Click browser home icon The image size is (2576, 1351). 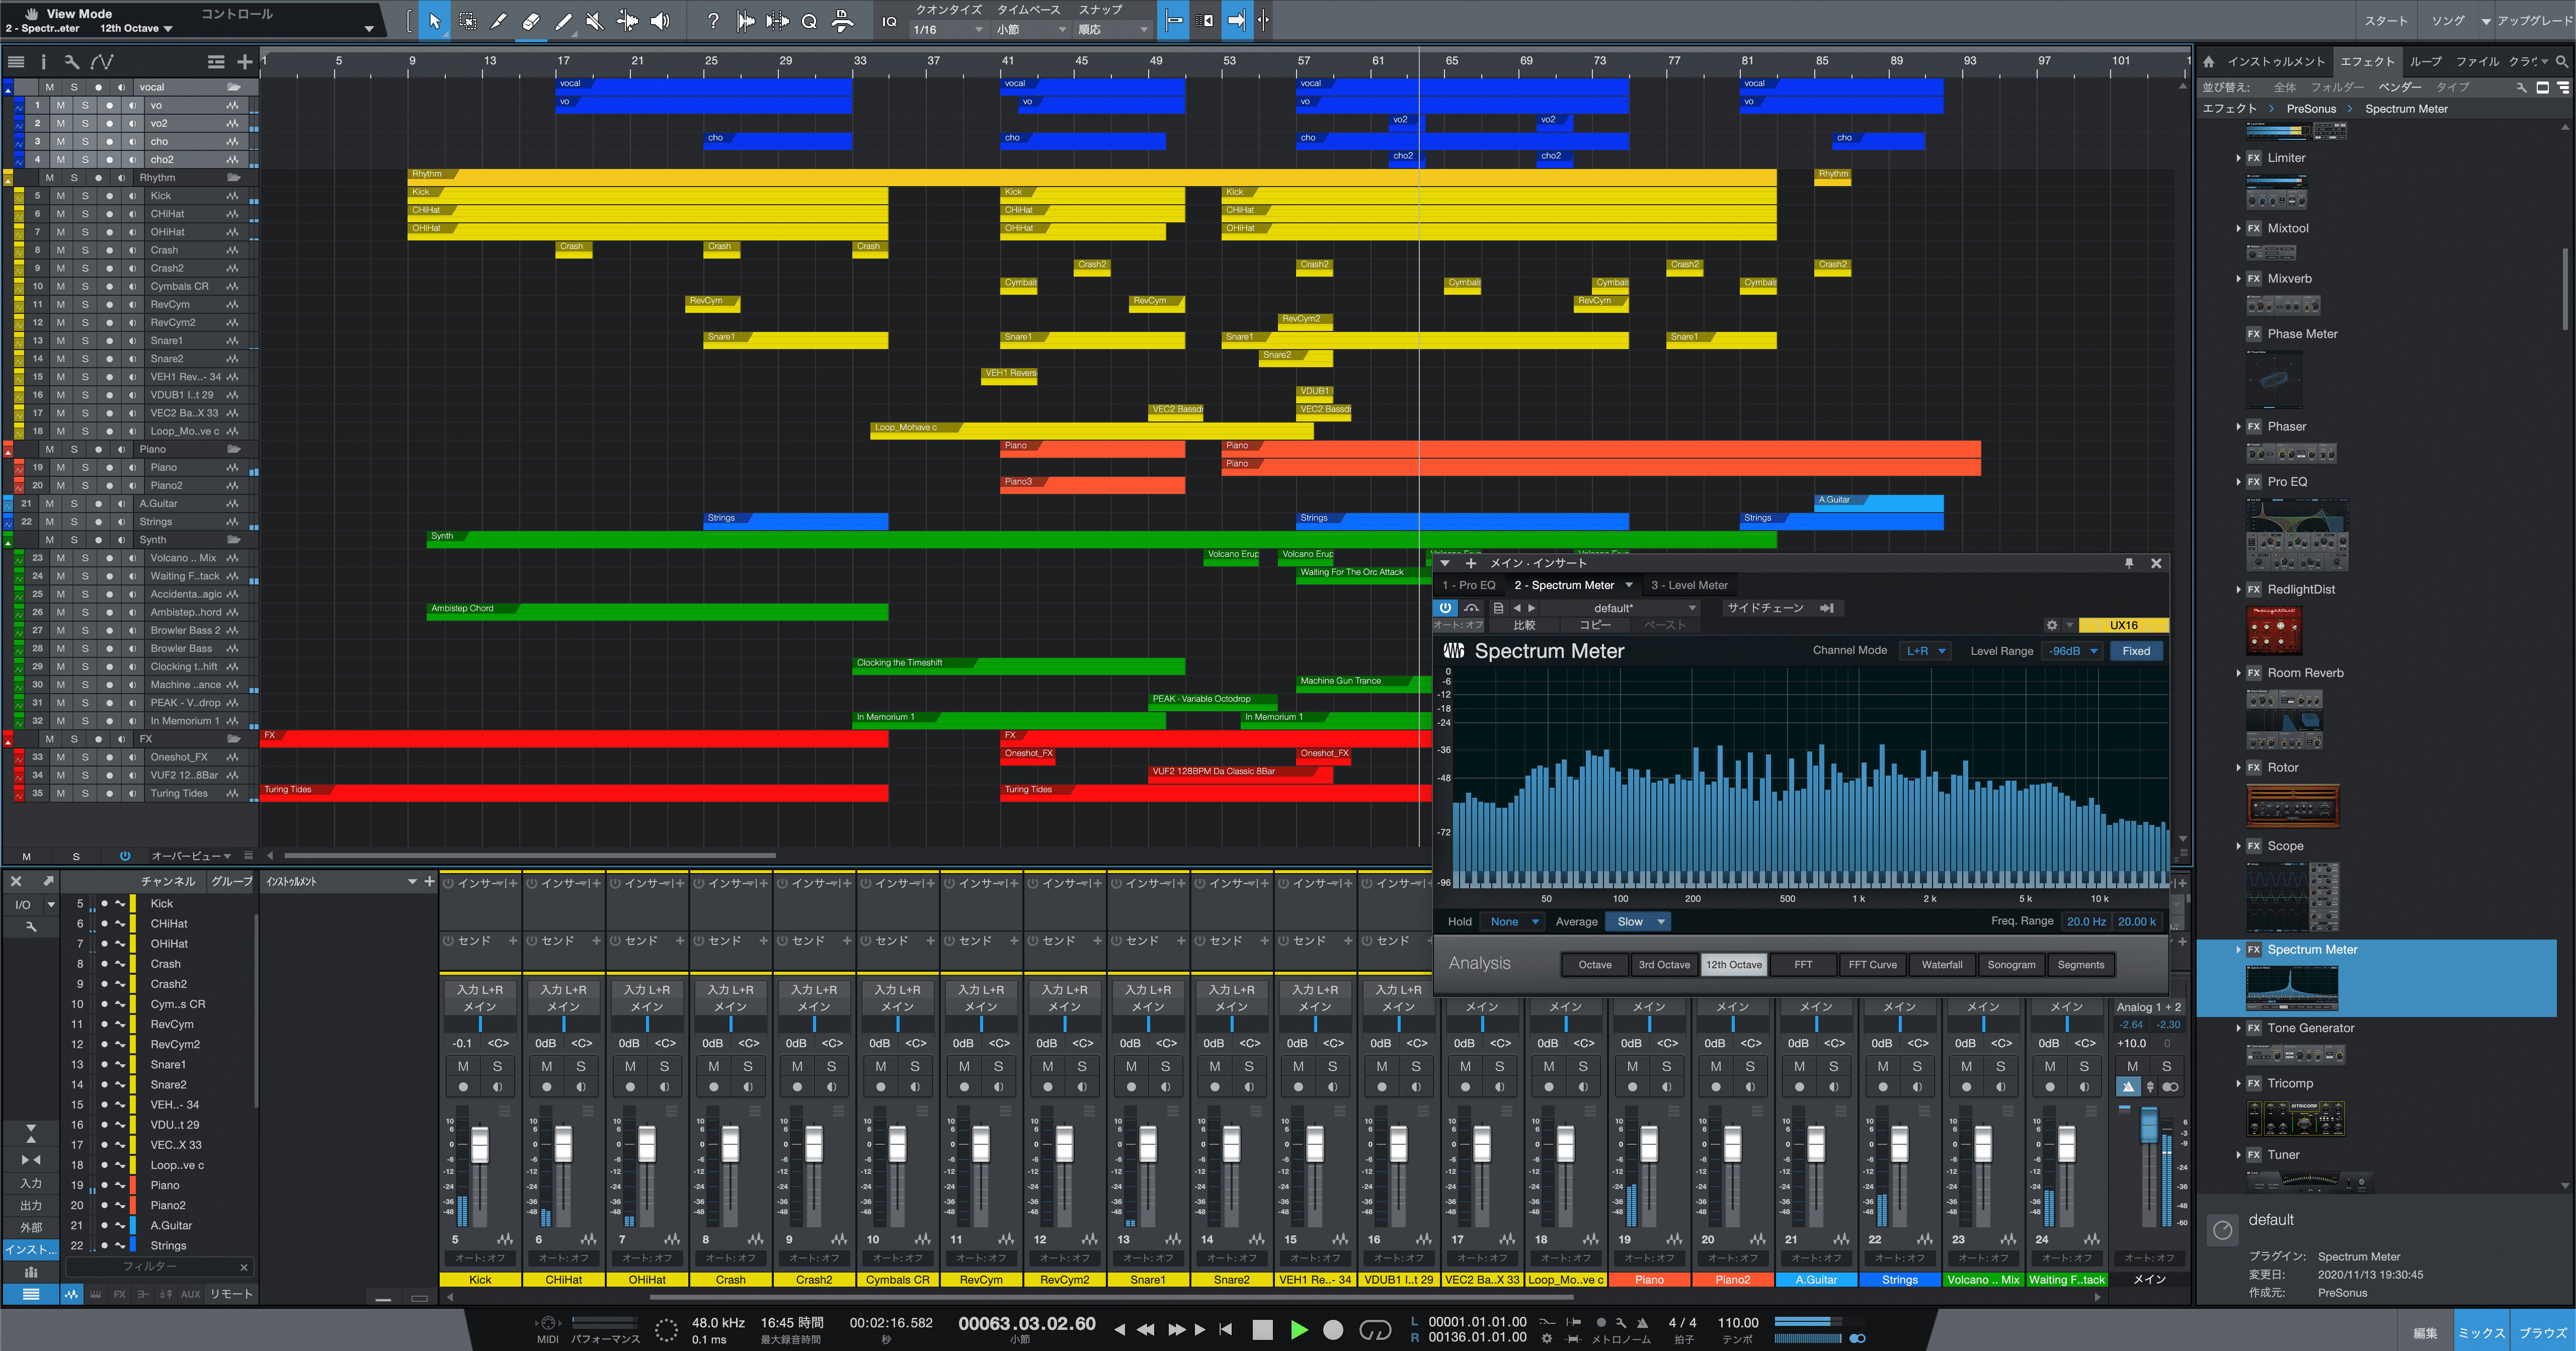pos(2208,62)
